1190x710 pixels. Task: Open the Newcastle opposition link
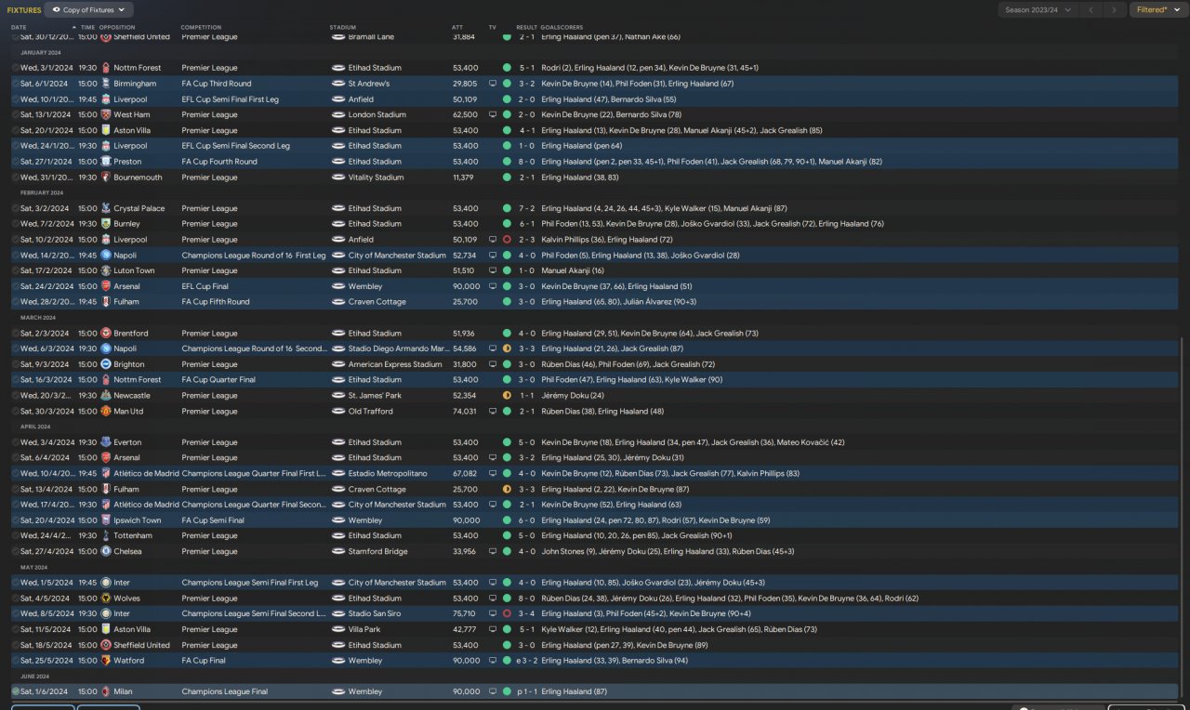click(132, 395)
